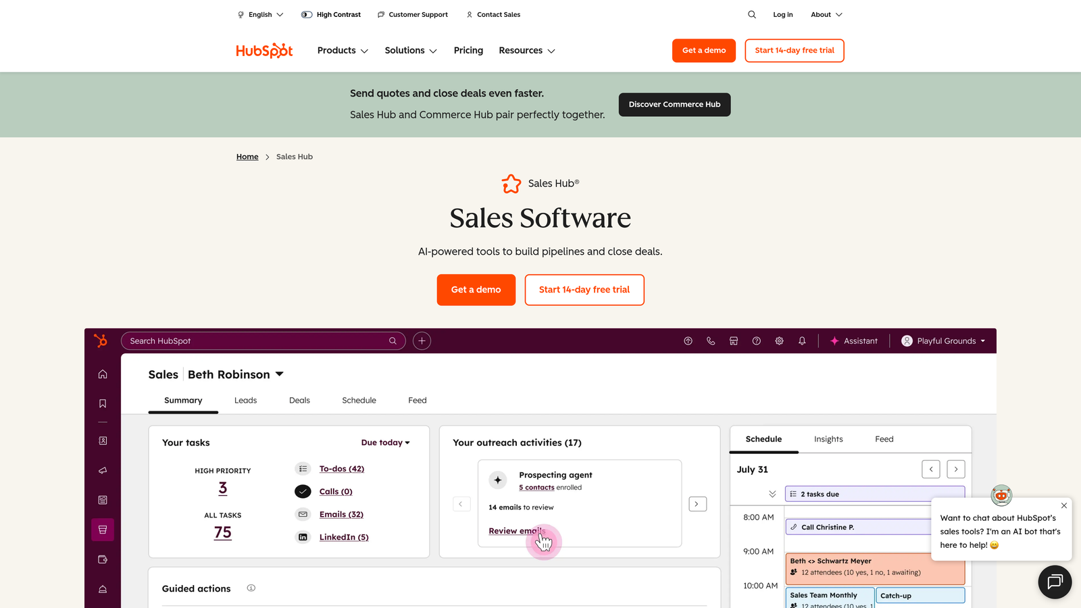Open the Contacts icon in the left sidebar
Viewport: 1081px width, 608px height.
point(102,440)
